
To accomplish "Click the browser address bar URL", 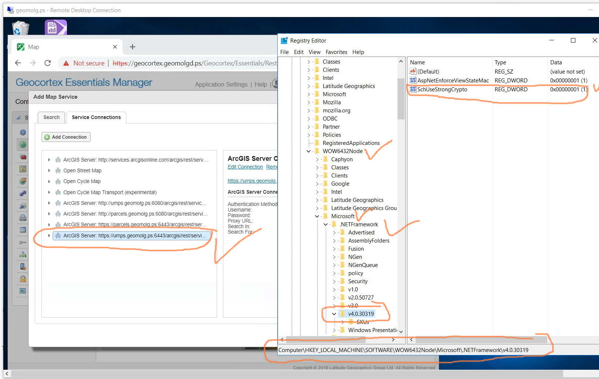I will tap(194, 63).
